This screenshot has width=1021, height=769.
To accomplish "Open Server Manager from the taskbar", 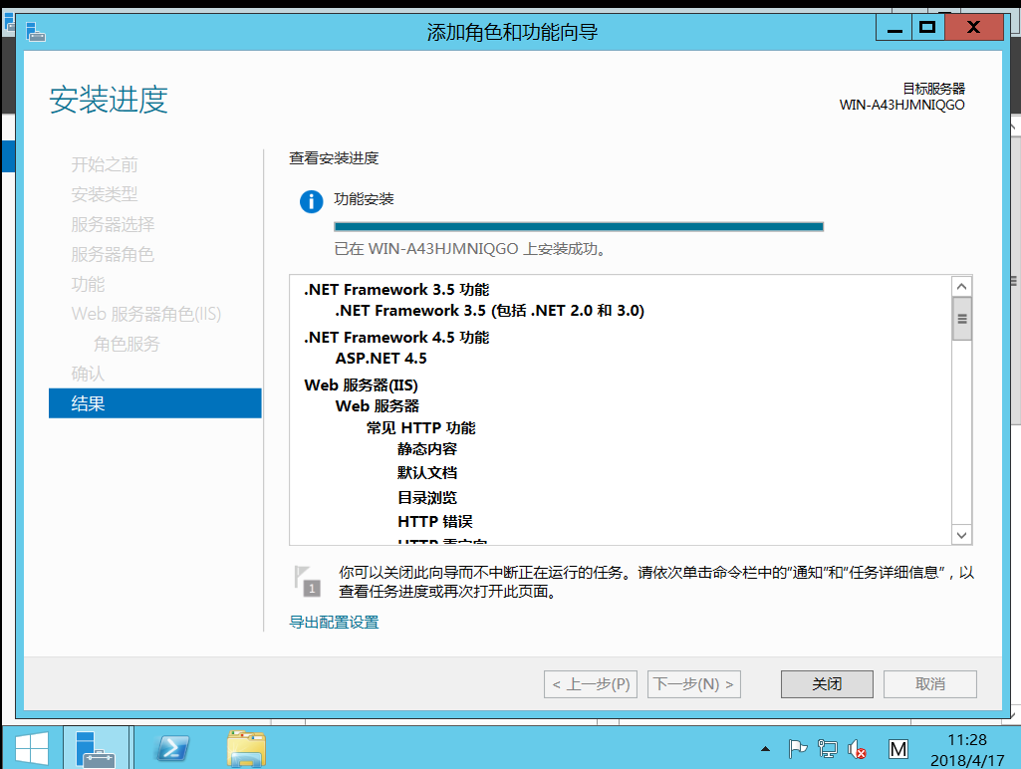I will (96, 748).
